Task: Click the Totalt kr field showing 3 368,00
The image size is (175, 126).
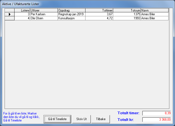Action: click(x=156, y=120)
